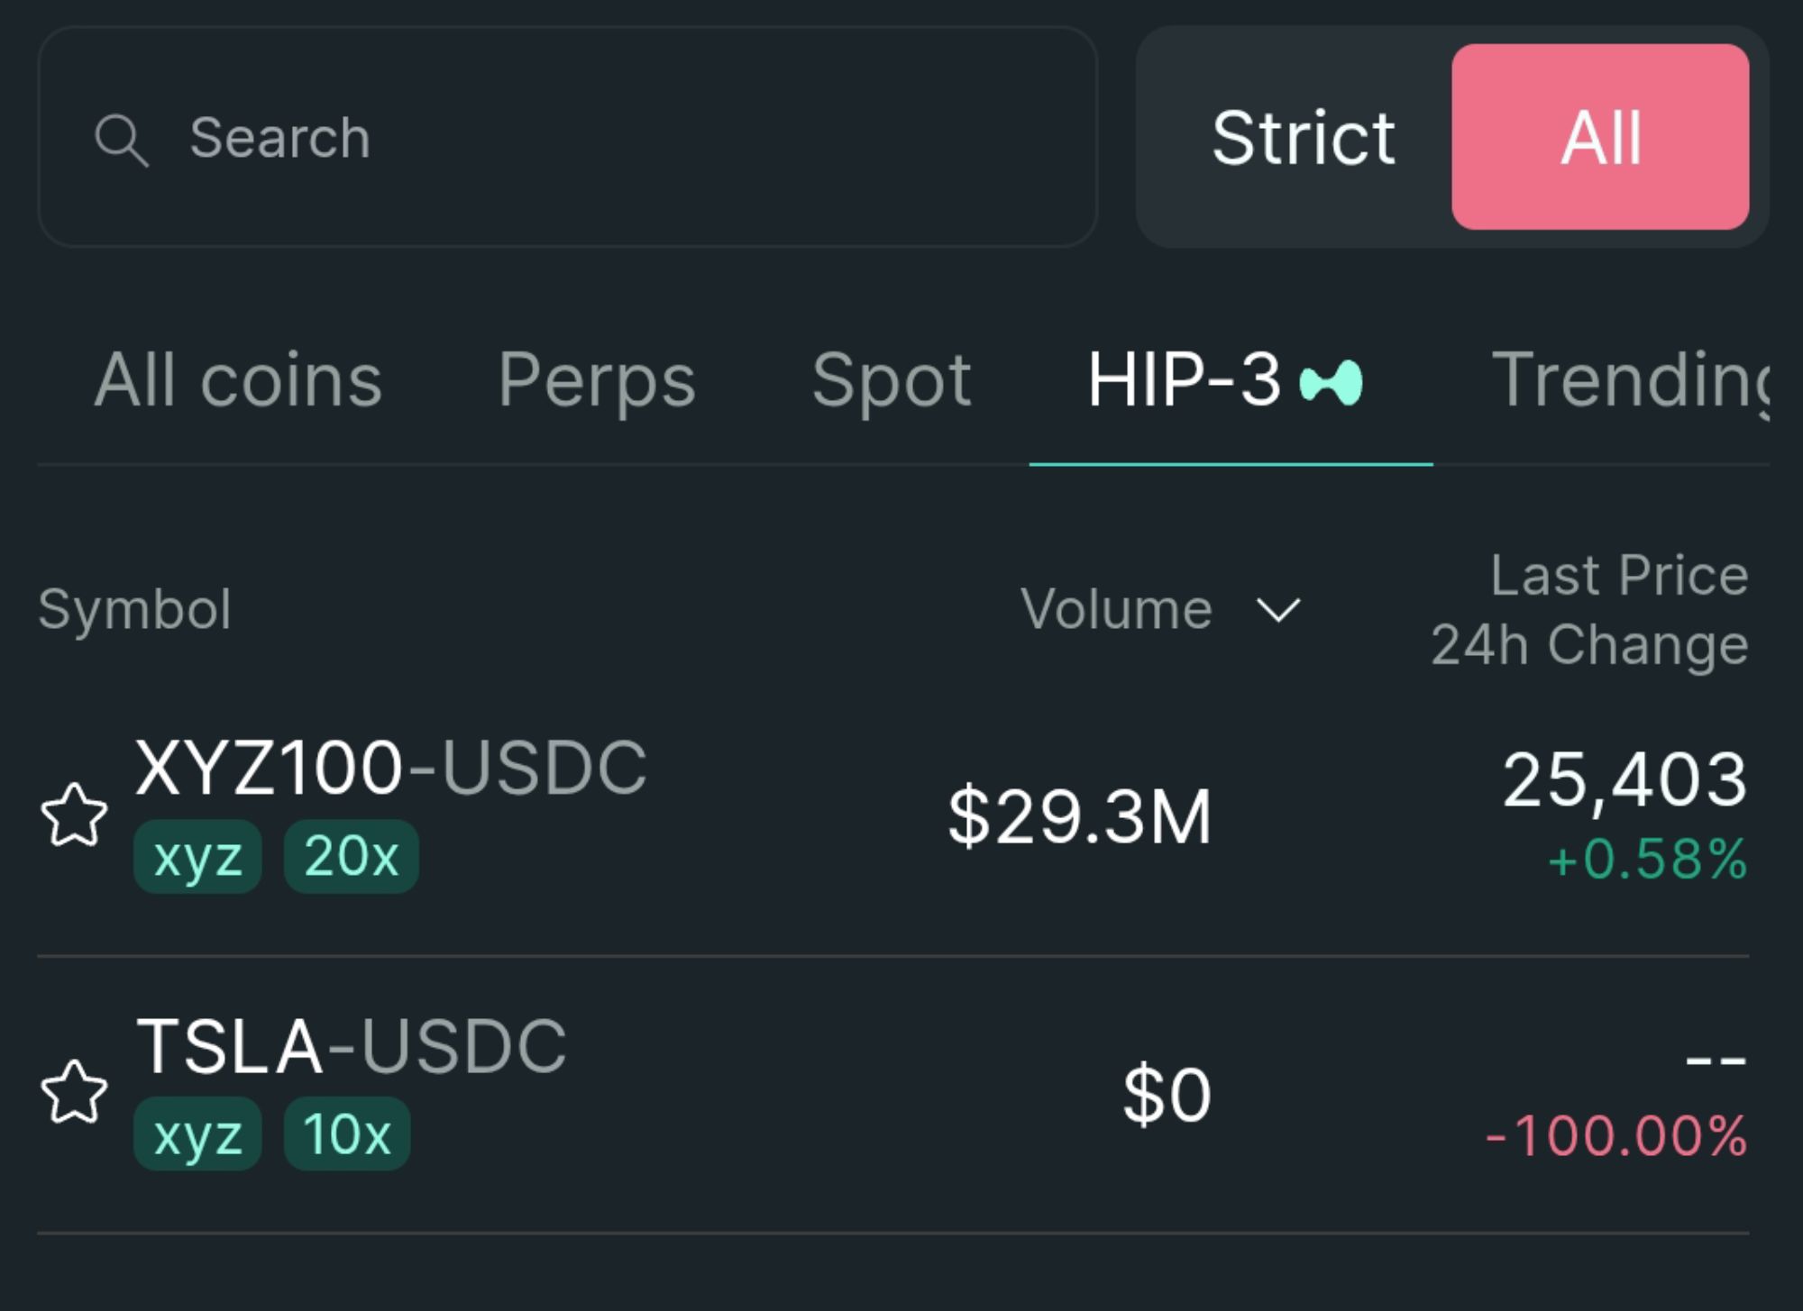Click the 20x leverage badge
The width and height of the screenshot is (1803, 1311).
[x=351, y=857]
